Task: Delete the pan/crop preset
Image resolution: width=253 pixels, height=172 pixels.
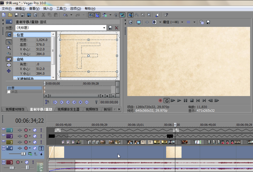Action: click(117, 28)
